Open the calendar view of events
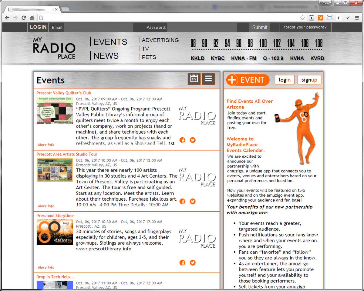 [x=194, y=79]
